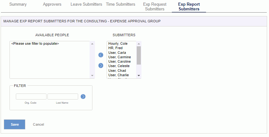Focus the Last Name filter field
Image resolution: width=269 pixels, height=137 pixels.
click(63, 96)
